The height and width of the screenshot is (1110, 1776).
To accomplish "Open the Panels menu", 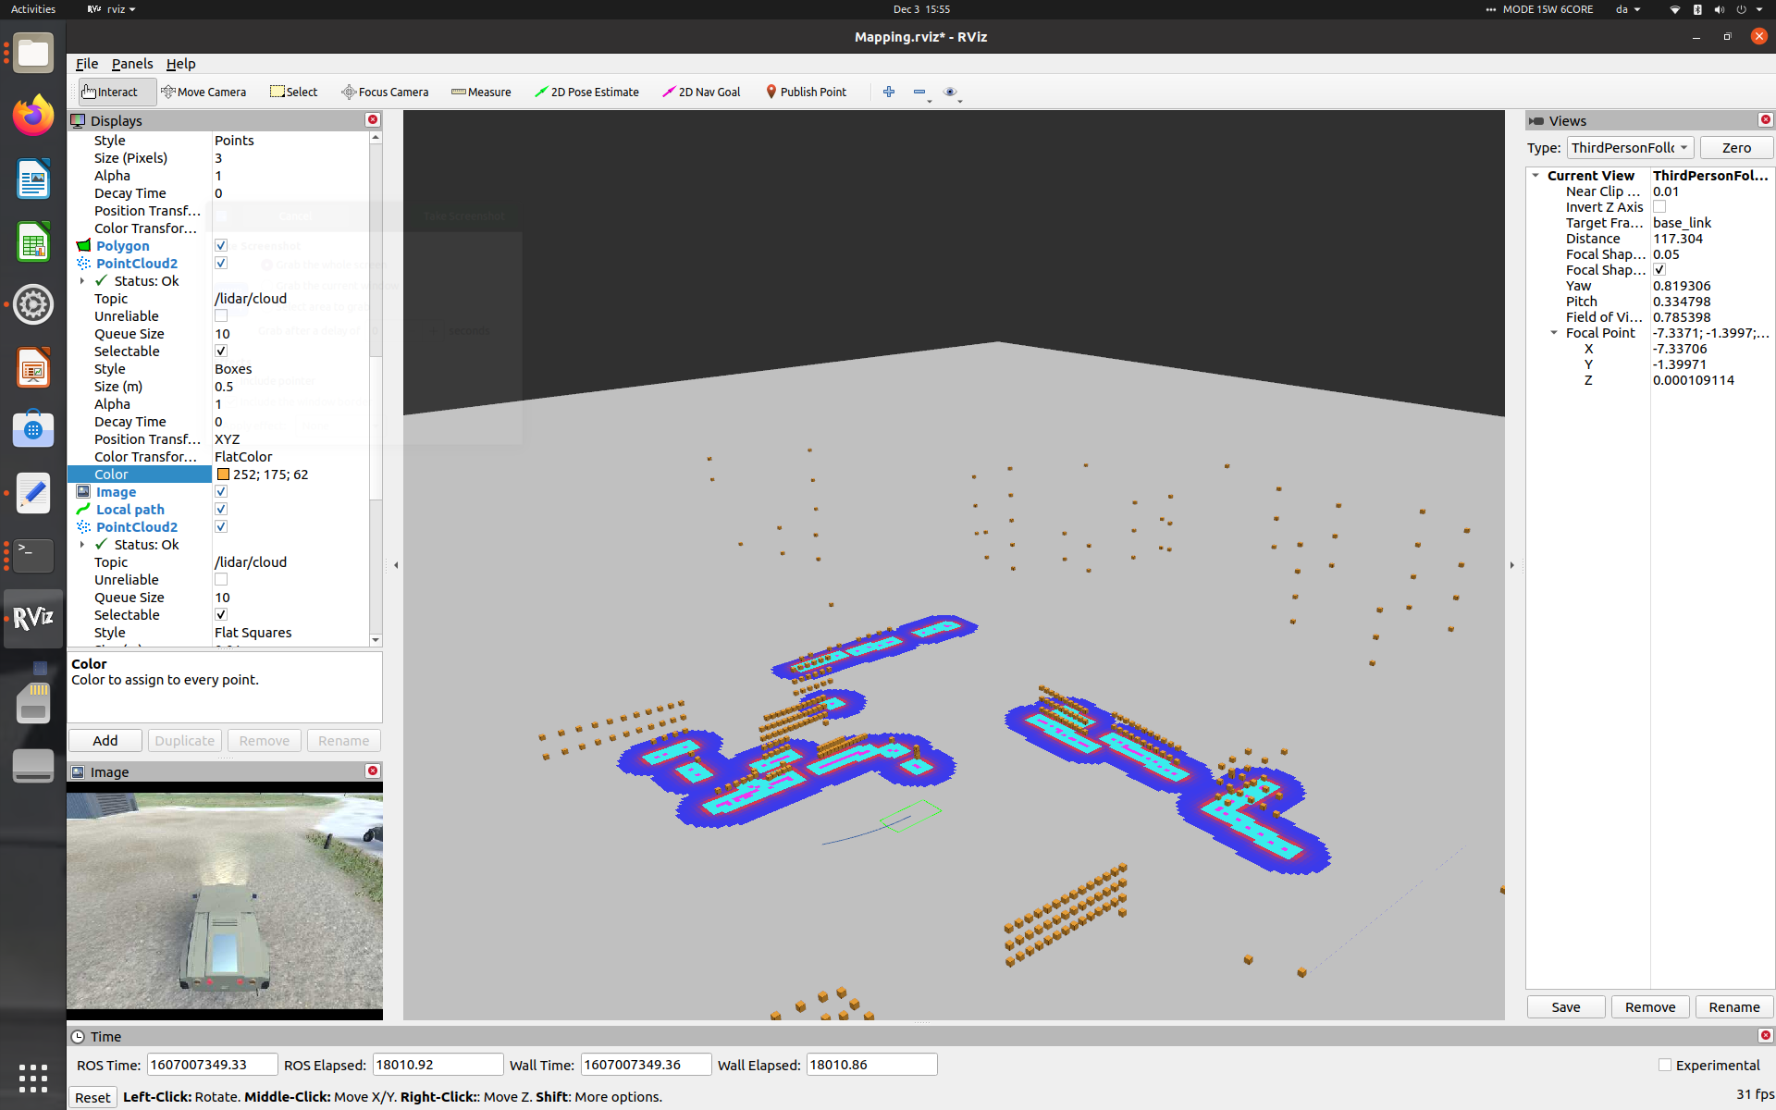I will tap(132, 64).
